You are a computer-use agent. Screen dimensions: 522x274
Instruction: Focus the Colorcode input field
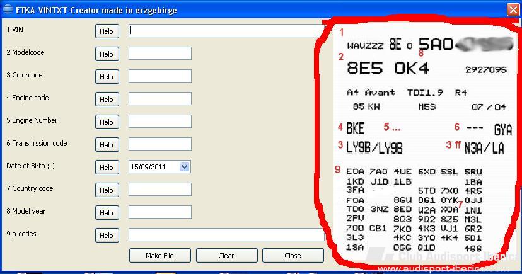[x=160, y=76]
